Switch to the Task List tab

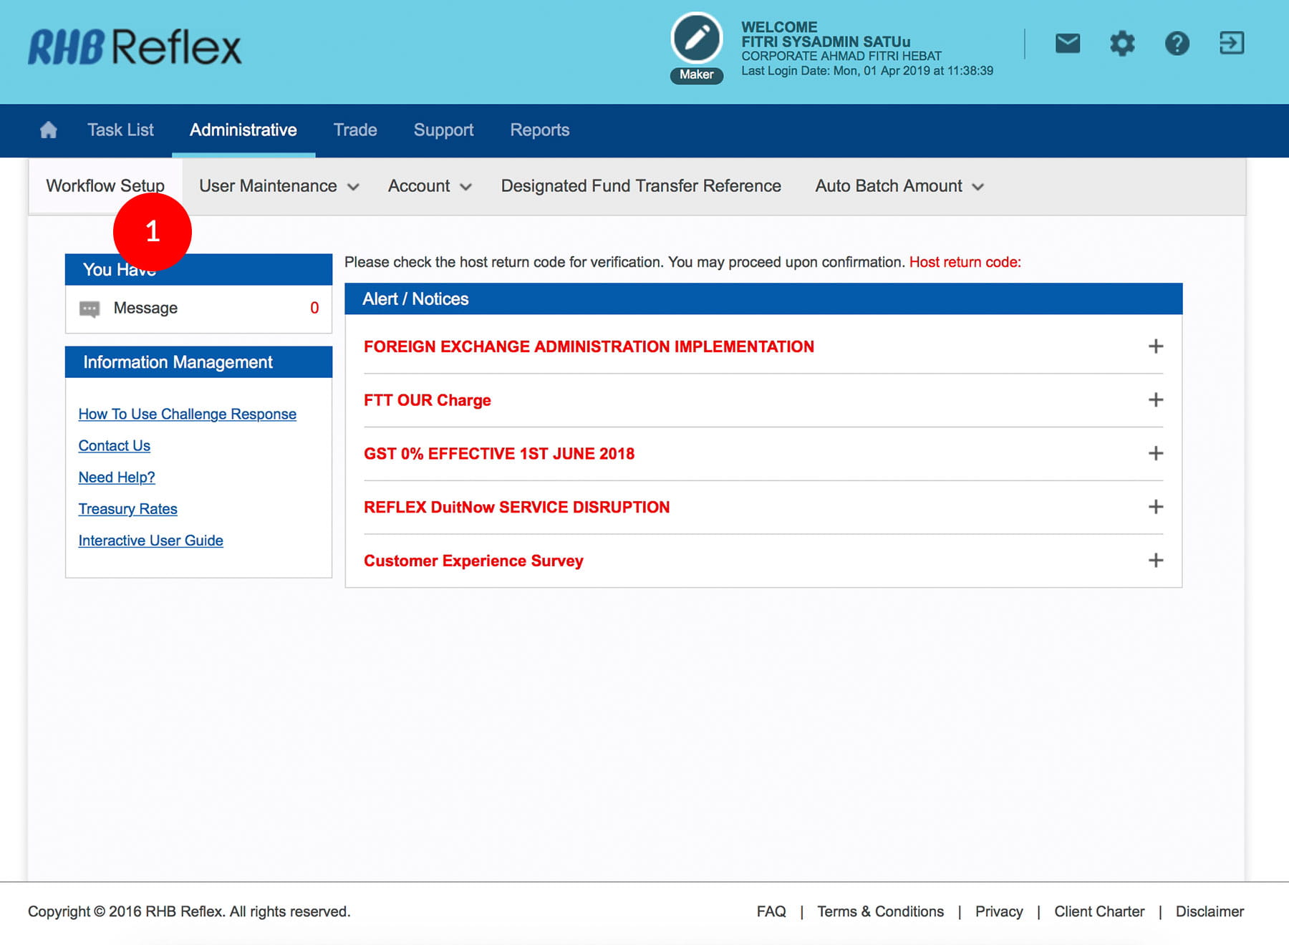pyautogui.click(x=120, y=130)
